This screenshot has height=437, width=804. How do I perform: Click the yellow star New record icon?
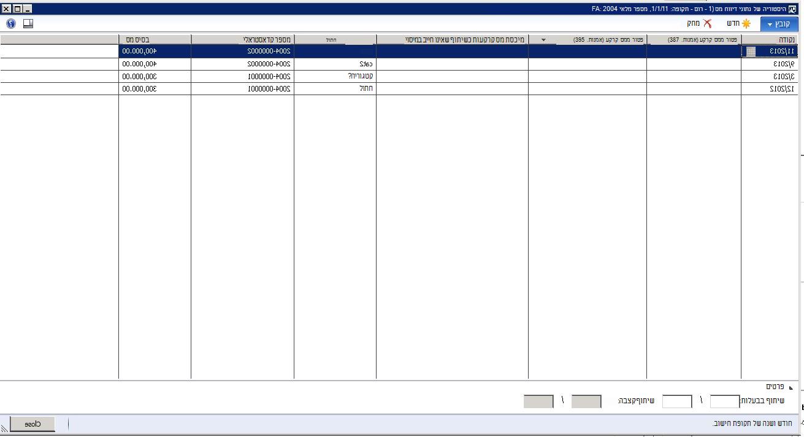click(746, 23)
